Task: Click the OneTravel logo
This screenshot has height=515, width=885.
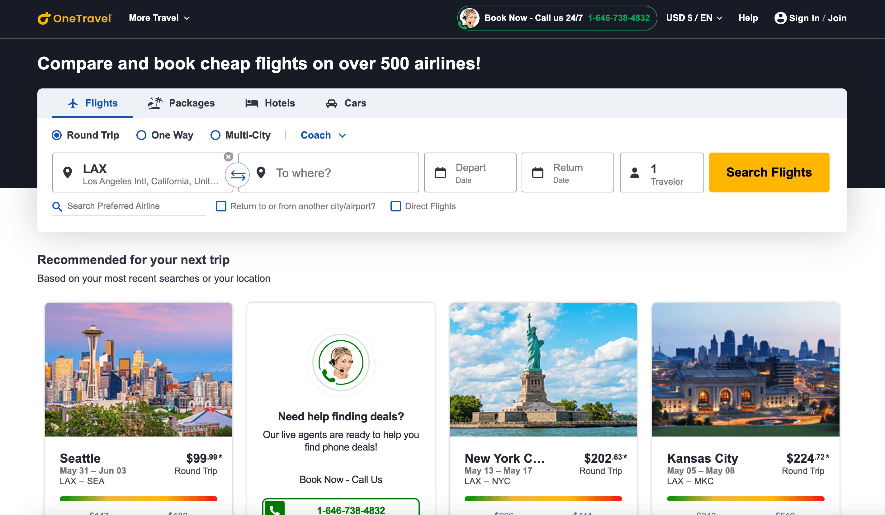Action: (x=75, y=18)
